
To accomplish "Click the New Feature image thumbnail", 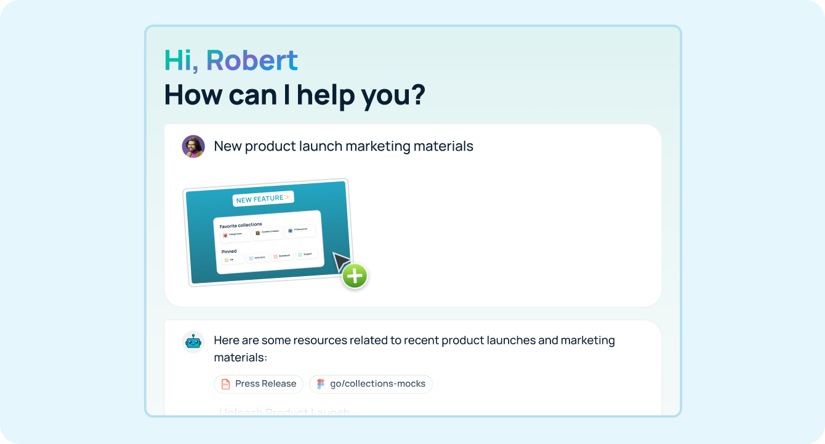I will pos(268,232).
